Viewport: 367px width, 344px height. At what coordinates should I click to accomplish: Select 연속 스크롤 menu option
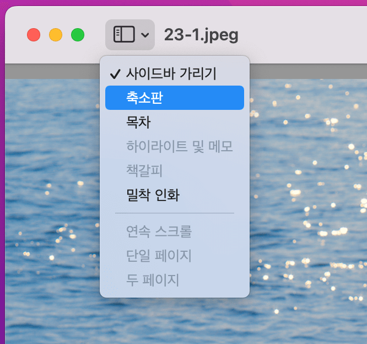coord(175,231)
